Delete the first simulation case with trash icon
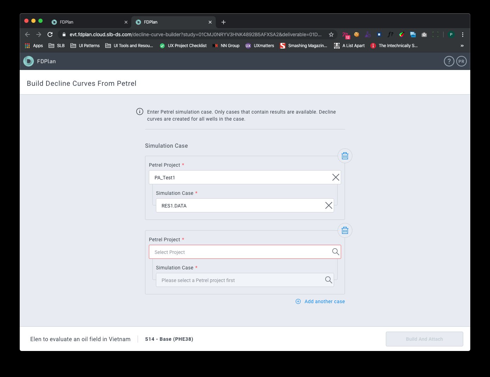Screen dimensions: 490x377 pos(345,156)
